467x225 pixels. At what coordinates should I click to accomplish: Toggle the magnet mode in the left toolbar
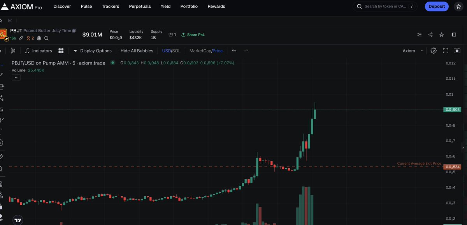[1, 183]
